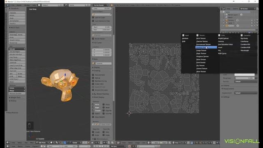Click the object icon beside Suzanne name field
The image size is (263, 148).
(x=93, y=63)
